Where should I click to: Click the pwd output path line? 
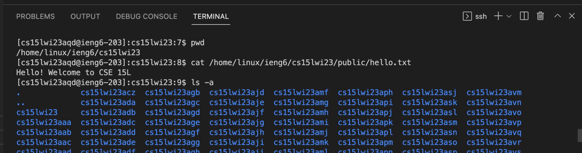tap(78, 53)
